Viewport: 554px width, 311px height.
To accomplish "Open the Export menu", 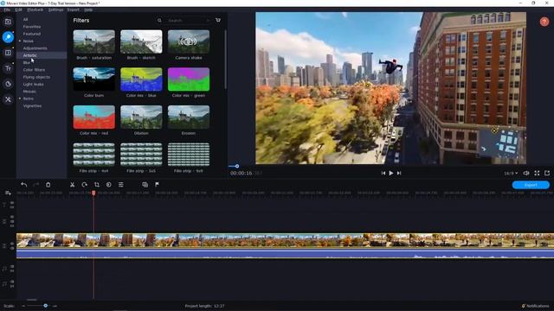I will click(73, 10).
